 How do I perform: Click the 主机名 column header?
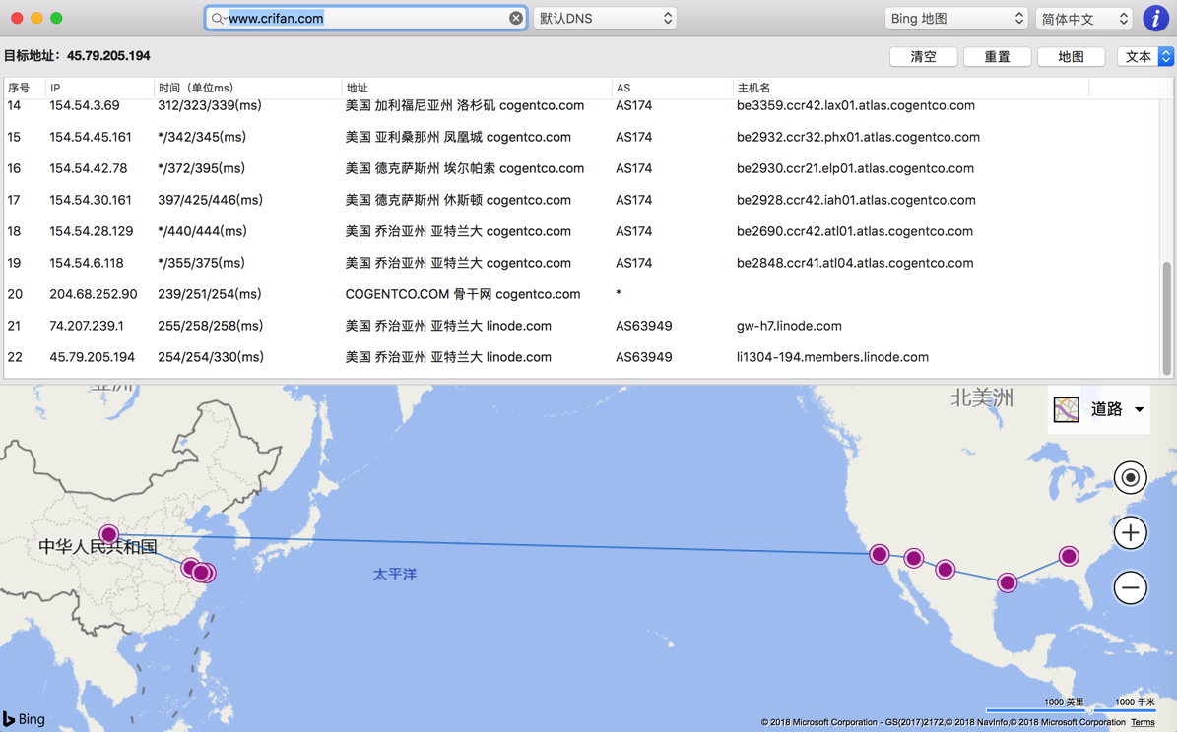[x=910, y=88]
